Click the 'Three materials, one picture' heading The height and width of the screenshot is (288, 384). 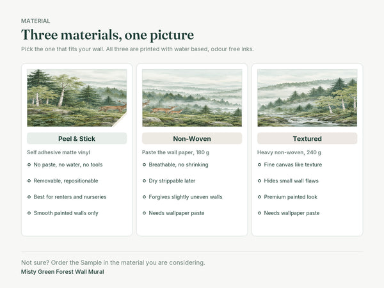pos(108,35)
